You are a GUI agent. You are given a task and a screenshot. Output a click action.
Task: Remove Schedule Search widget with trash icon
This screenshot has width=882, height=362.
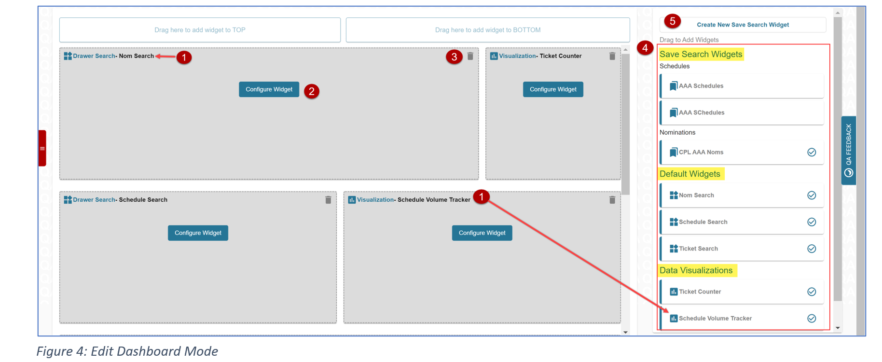pyautogui.click(x=328, y=200)
